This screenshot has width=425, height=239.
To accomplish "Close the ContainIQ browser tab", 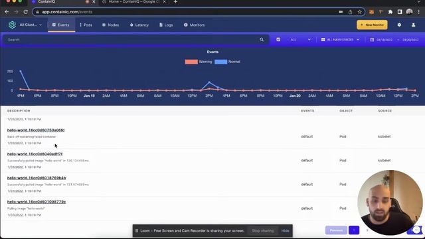I will pyautogui.click(x=94, y=2).
